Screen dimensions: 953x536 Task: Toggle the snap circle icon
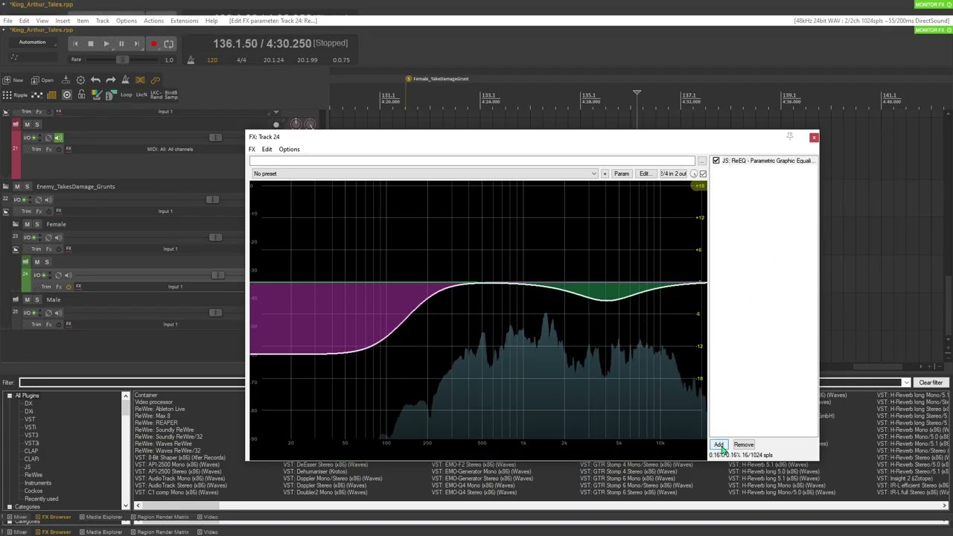pyautogui.click(x=66, y=95)
